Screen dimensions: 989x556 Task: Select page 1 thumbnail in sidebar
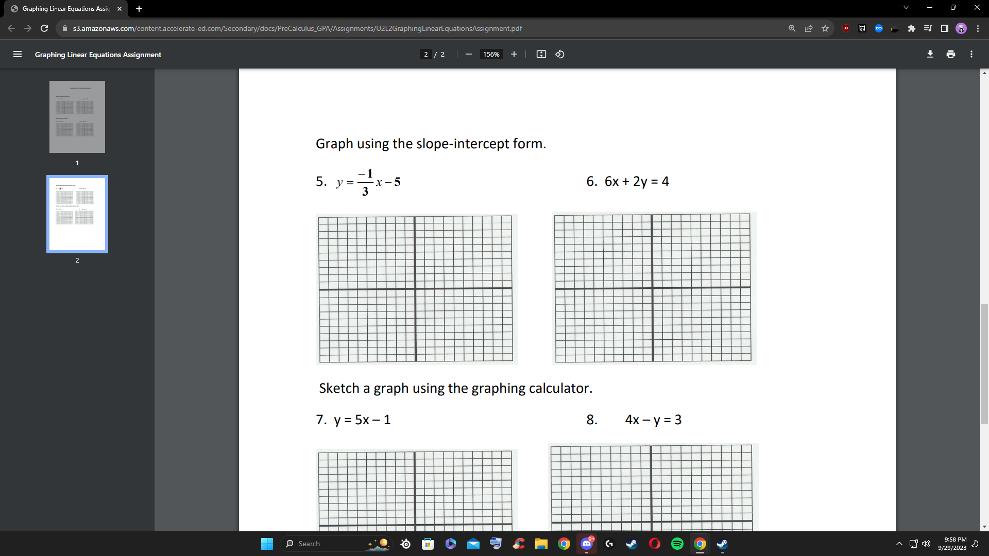click(x=77, y=117)
